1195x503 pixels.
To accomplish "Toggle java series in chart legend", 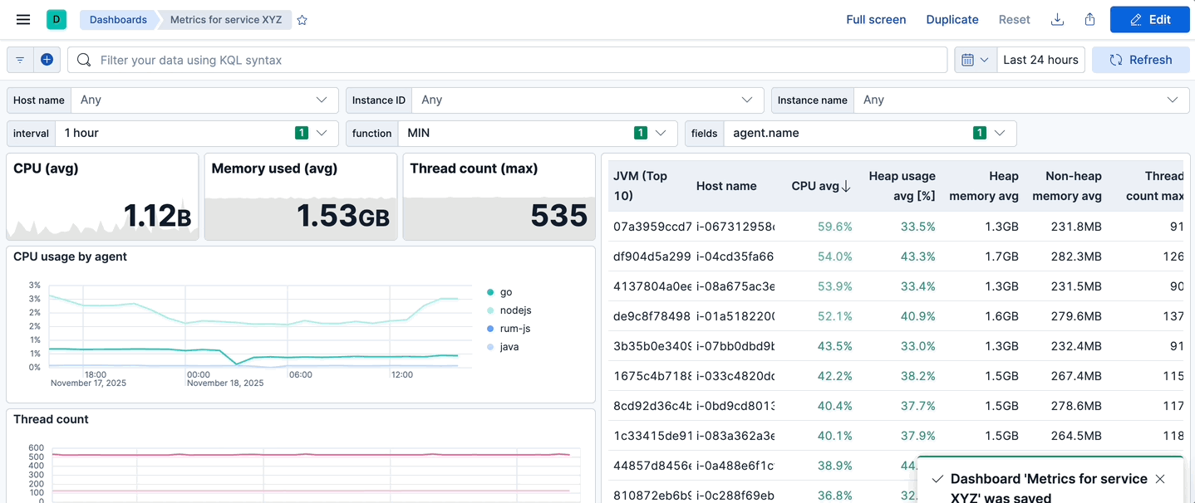I will tap(509, 347).
